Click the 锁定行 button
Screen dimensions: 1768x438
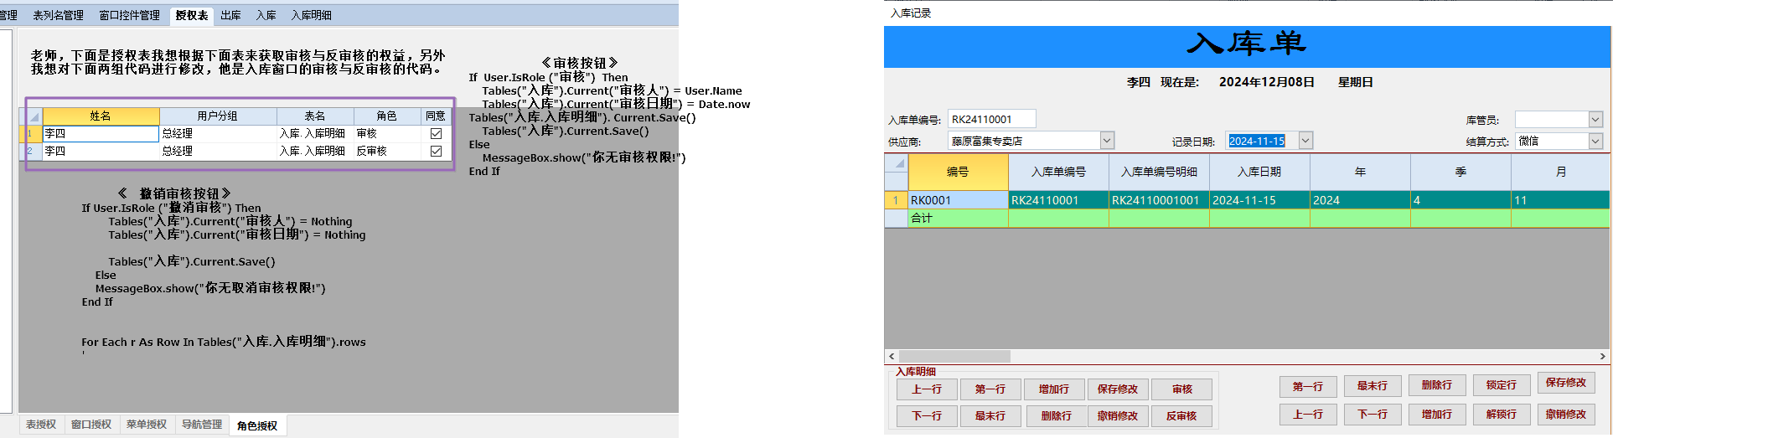point(1501,385)
